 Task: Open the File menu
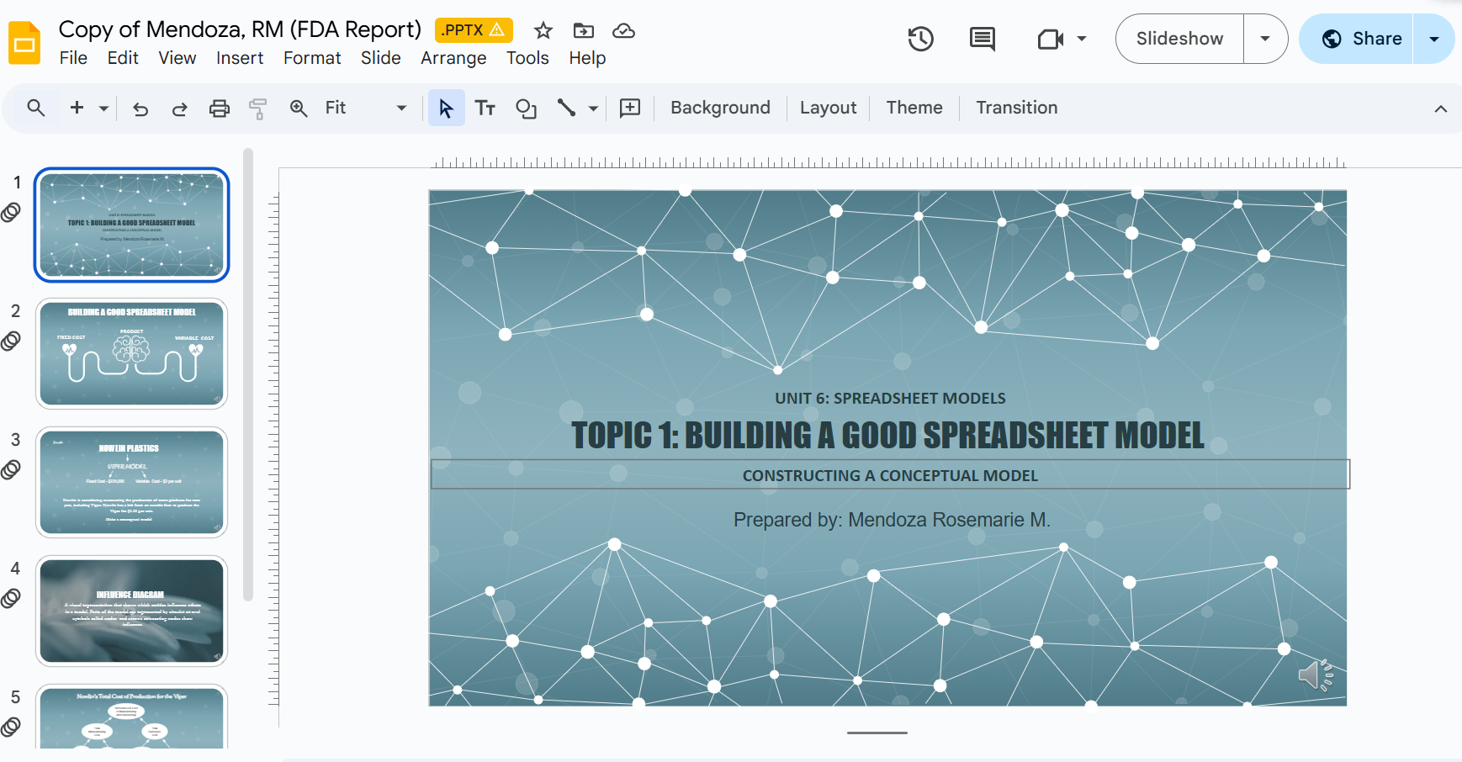point(73,58)
